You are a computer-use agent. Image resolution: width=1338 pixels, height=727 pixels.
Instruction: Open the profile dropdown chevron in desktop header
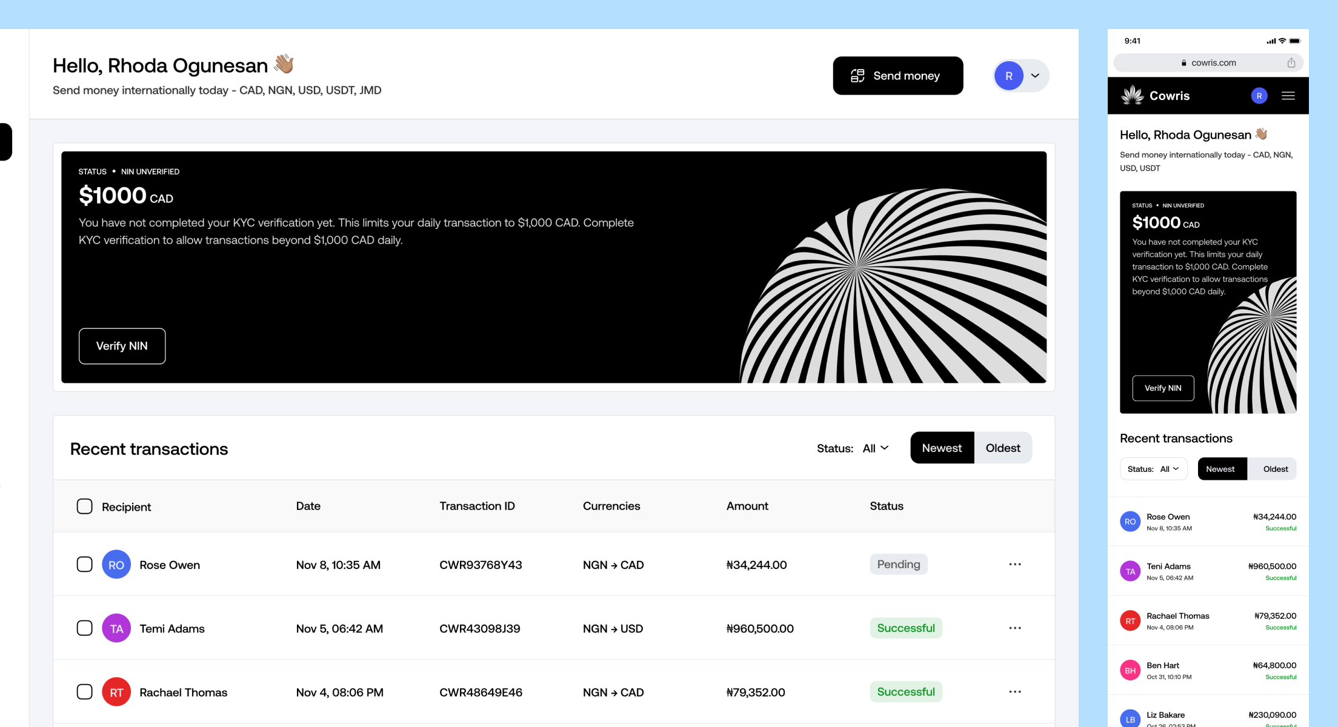(x=1035, y=76)
